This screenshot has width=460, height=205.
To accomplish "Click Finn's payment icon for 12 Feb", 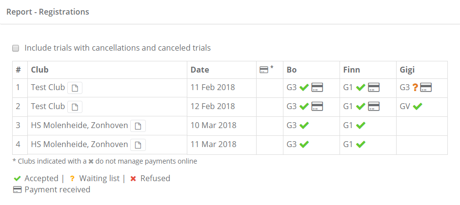I will pos(374,106).
